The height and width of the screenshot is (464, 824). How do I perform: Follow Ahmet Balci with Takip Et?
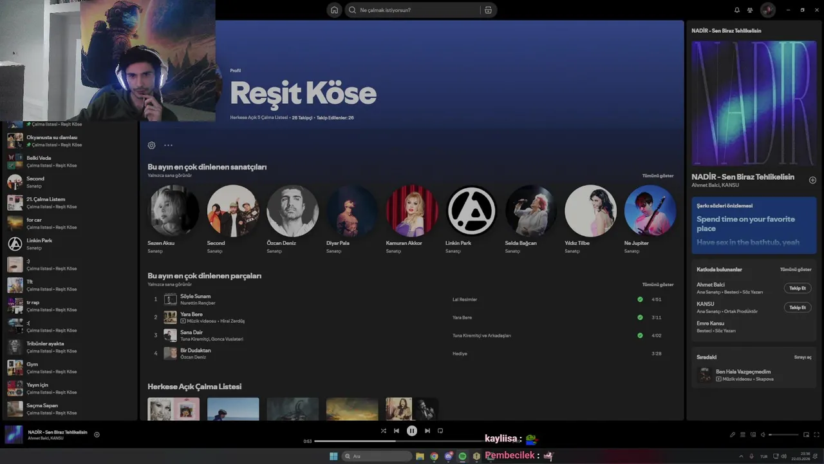pyautogui.click(x=798, y=288)
